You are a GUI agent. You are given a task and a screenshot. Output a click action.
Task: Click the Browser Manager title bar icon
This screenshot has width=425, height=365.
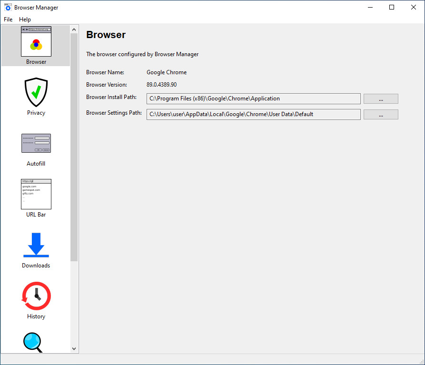(8, 7)
